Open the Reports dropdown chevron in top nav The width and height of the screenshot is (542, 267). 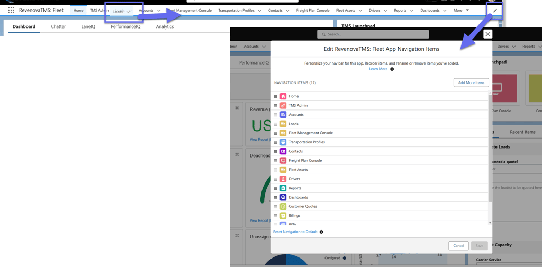coord(412,11)
